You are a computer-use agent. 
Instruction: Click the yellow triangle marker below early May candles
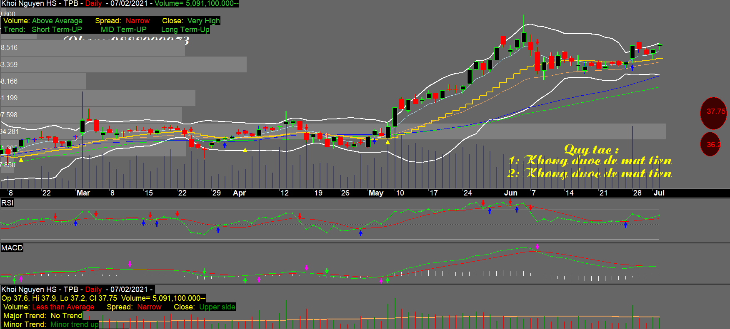click(387, 142)
